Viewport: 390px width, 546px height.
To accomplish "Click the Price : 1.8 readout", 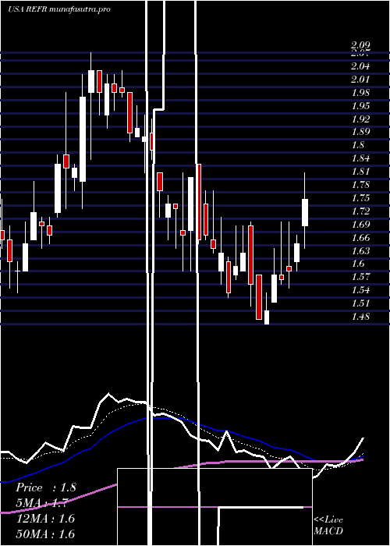I will [45, 487].
